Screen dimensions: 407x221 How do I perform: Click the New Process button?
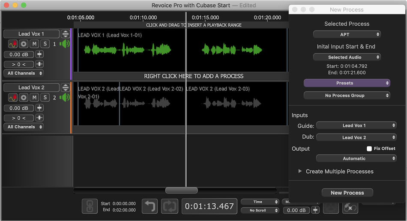point(347,193)
